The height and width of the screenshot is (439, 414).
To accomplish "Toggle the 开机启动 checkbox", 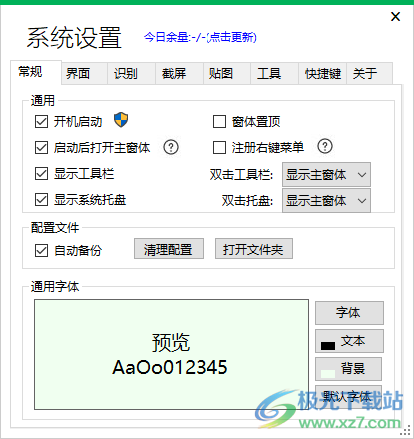I will 41,122.
